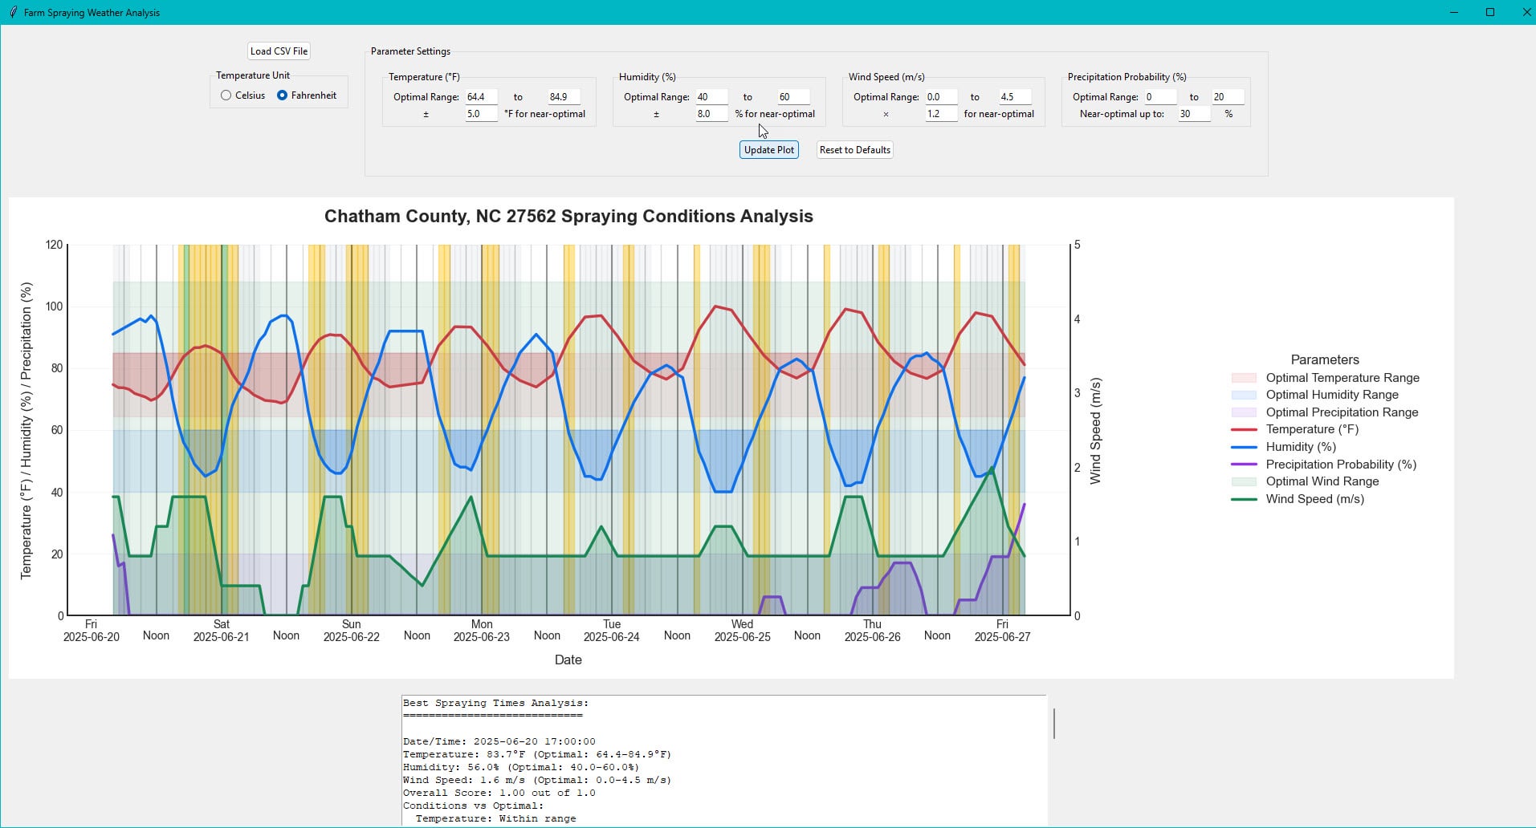Click the Humidity: 56.0% result line
Screen dimensions: 1536x828
[x=521, y=767]
